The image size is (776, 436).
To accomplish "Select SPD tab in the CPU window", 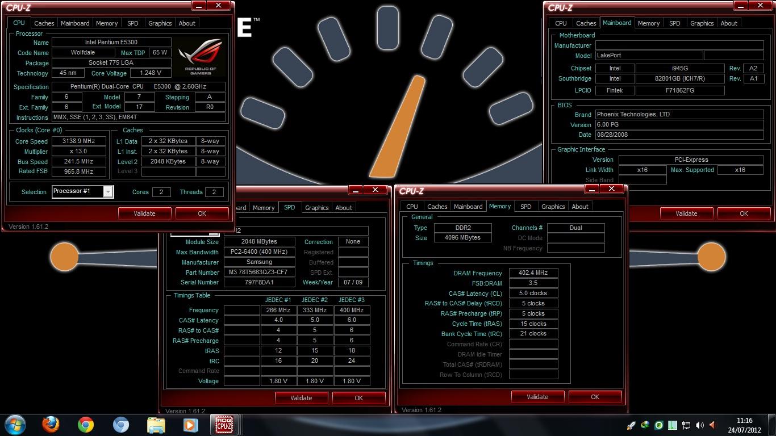I will [132, 23].
